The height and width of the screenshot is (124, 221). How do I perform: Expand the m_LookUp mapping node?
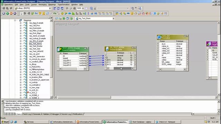[21, 82]
